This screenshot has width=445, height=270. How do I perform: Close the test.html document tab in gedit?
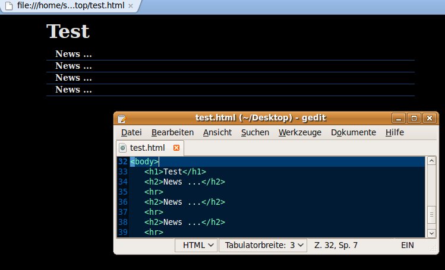click(176, 148)
